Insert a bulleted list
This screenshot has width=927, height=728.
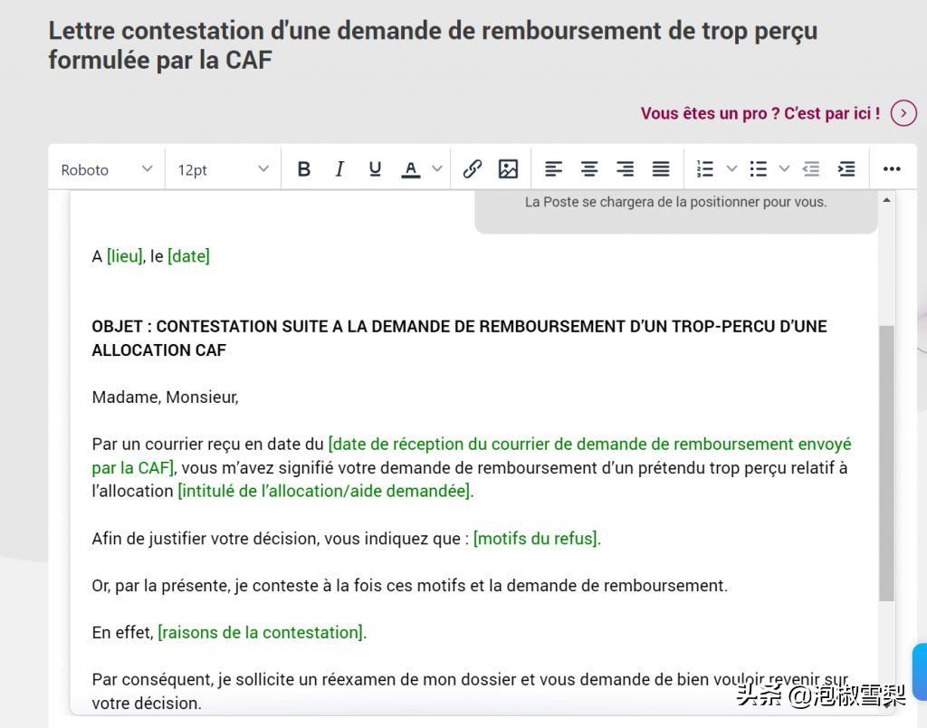point(759,169)
